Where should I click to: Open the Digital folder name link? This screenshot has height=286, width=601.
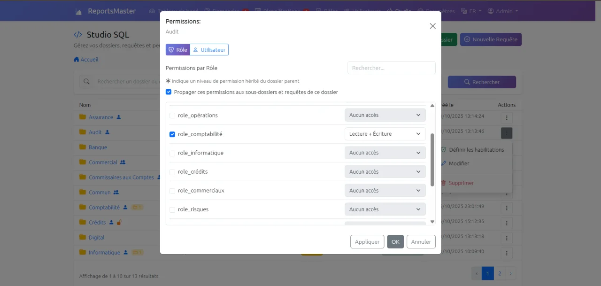(97, 238)
